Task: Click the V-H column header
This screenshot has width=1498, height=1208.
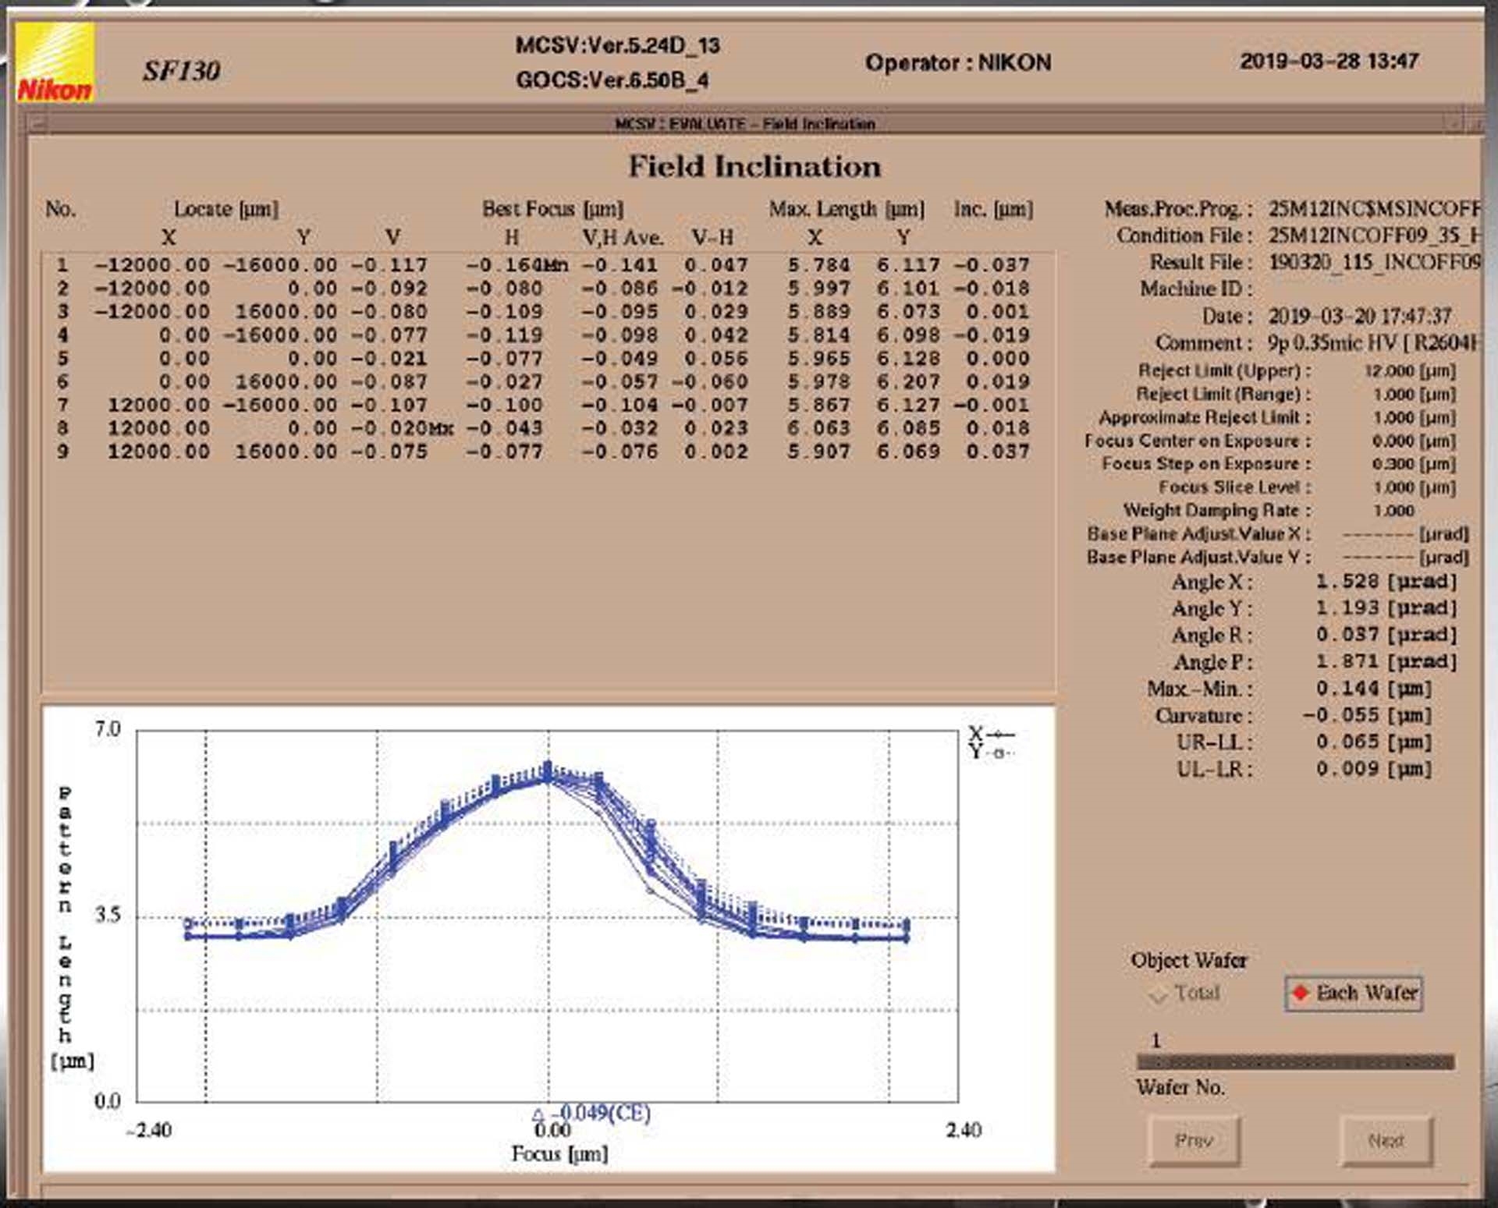Action: (712, 237)
